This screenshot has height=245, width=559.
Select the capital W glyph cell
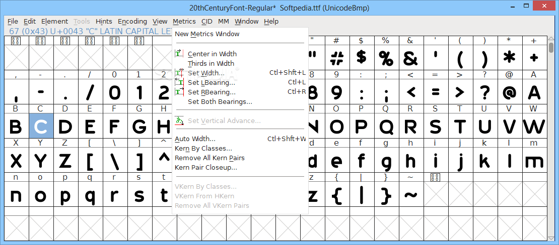point(534,126)
